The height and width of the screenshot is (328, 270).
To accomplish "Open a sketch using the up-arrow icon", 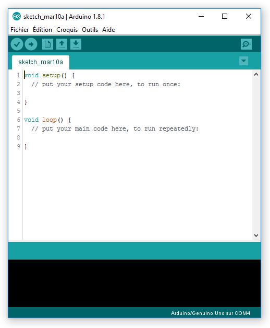I will [x=62, y=44].
